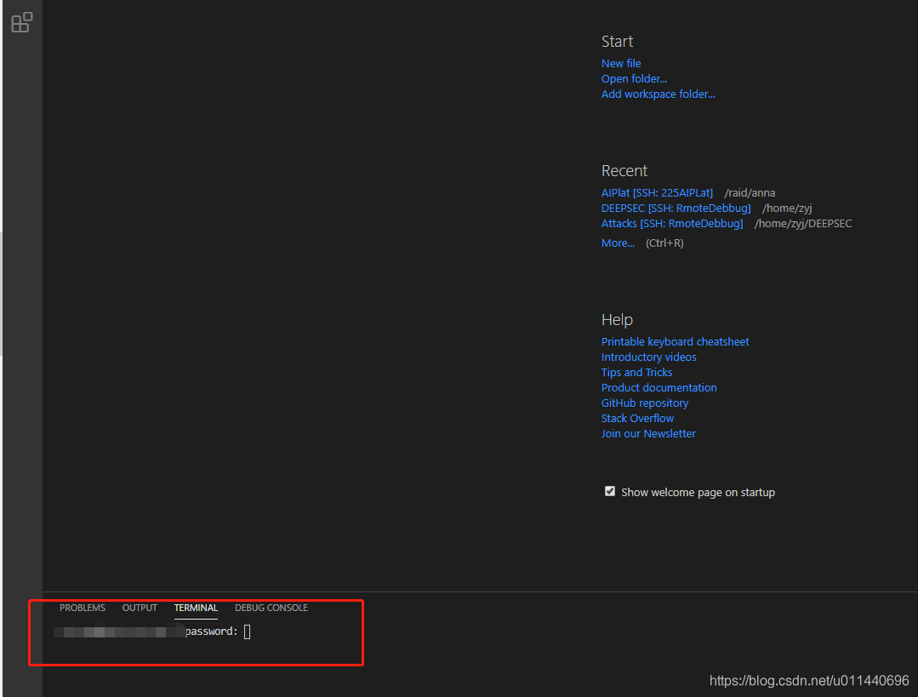Open recent AIPlat [SSH: 225AIPLat] workspace
Viewport: 918px width, 697px height.
pyautogui.click(x=657, y=192)
